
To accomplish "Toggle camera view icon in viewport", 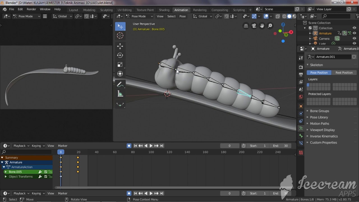I will coord(254,26).
